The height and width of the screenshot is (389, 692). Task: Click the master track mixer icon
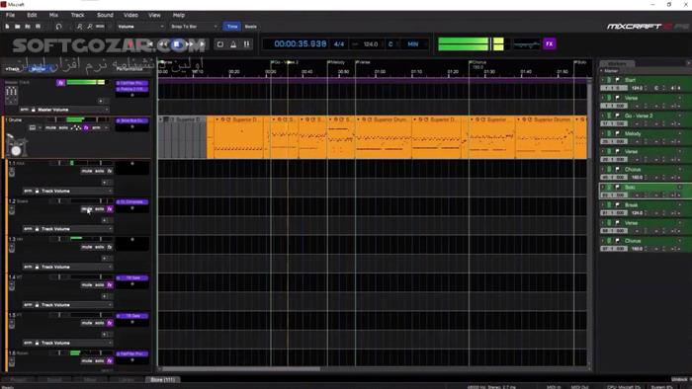click(x=11, y=92)
